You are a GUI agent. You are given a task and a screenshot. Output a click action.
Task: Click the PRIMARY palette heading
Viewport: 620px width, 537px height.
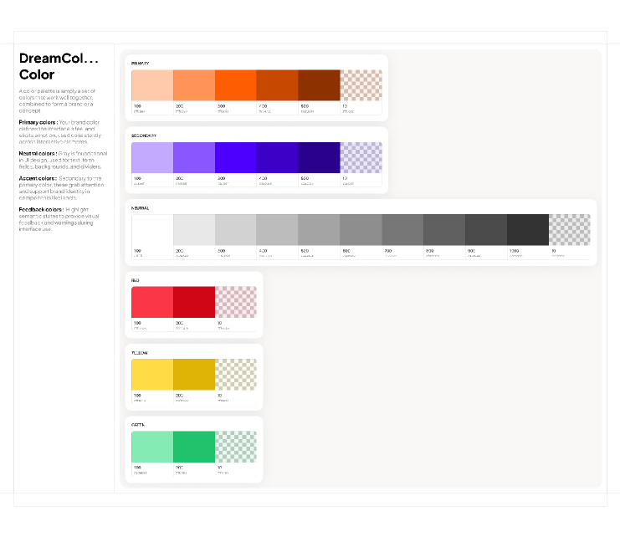click(x=140, y=64)
